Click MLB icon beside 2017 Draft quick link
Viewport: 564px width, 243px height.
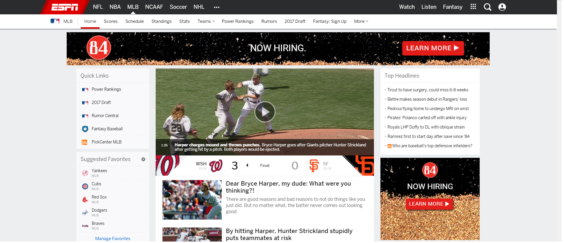tap(85, 103)
